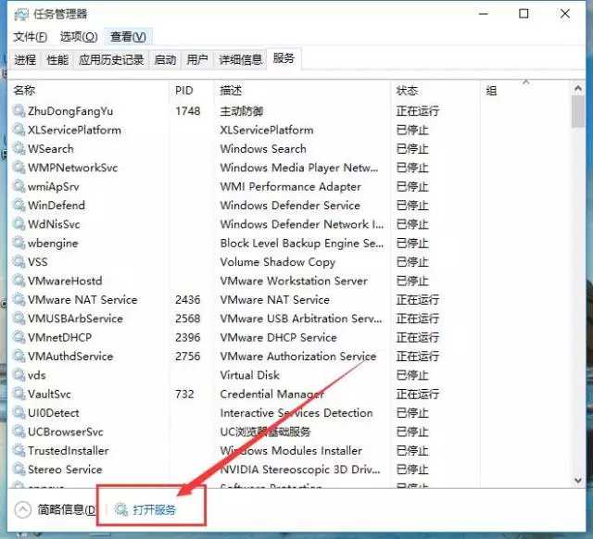
Task: Switch to the 性能 tab
Action: (x=57, y=60)
